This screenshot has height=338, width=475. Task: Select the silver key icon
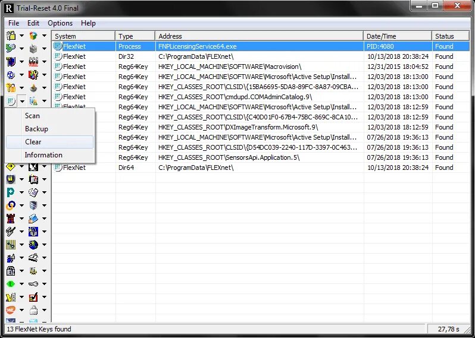click(33, 284)
